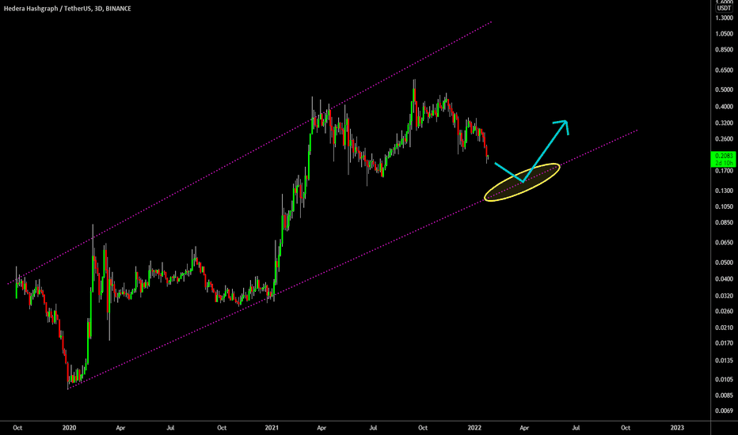Click the Oct label just before 2023

[x=626, y=428]
